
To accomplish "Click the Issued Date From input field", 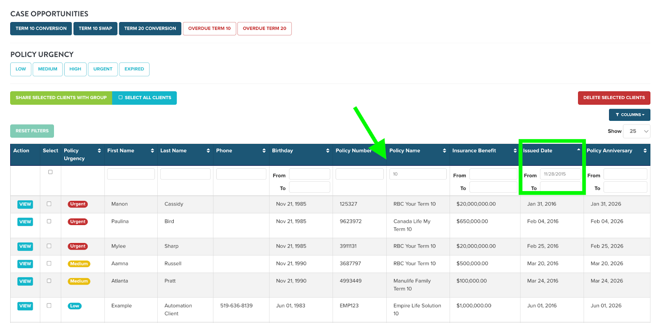I will [560, 174].
